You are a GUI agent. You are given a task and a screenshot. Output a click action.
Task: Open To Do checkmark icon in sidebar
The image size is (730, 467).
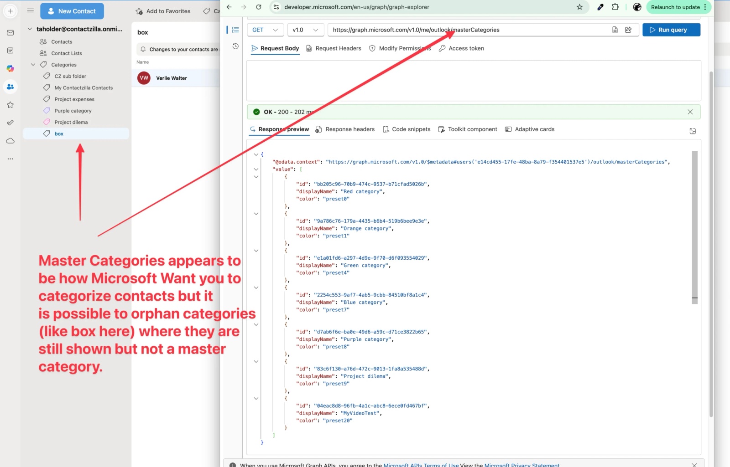coord(10,123)
